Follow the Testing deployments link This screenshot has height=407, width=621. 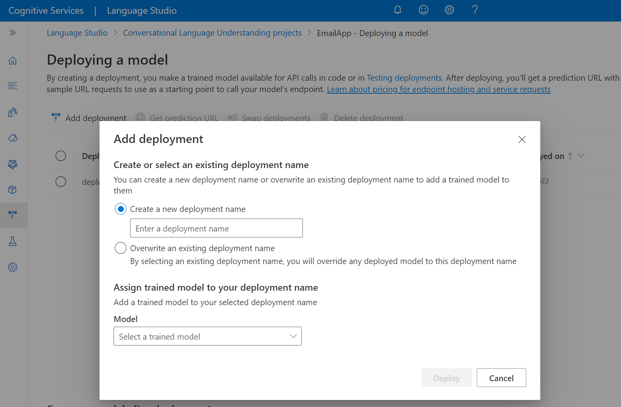click(405, 78)
